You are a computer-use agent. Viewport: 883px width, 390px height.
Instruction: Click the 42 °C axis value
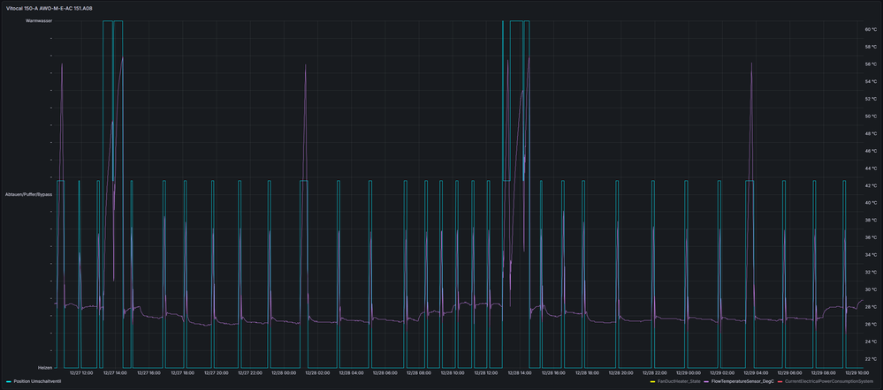click(x=871, y=185)
